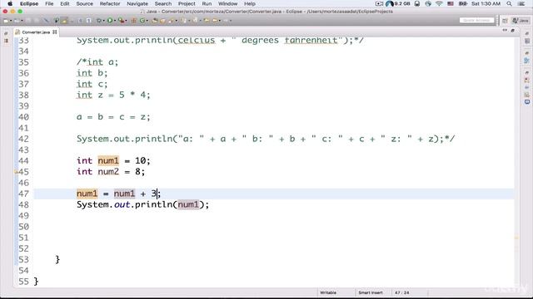Viewport: 533px width, 299px height.
Task: Click 'Writable' in the status bar
Action: click(x=328, y=292)
